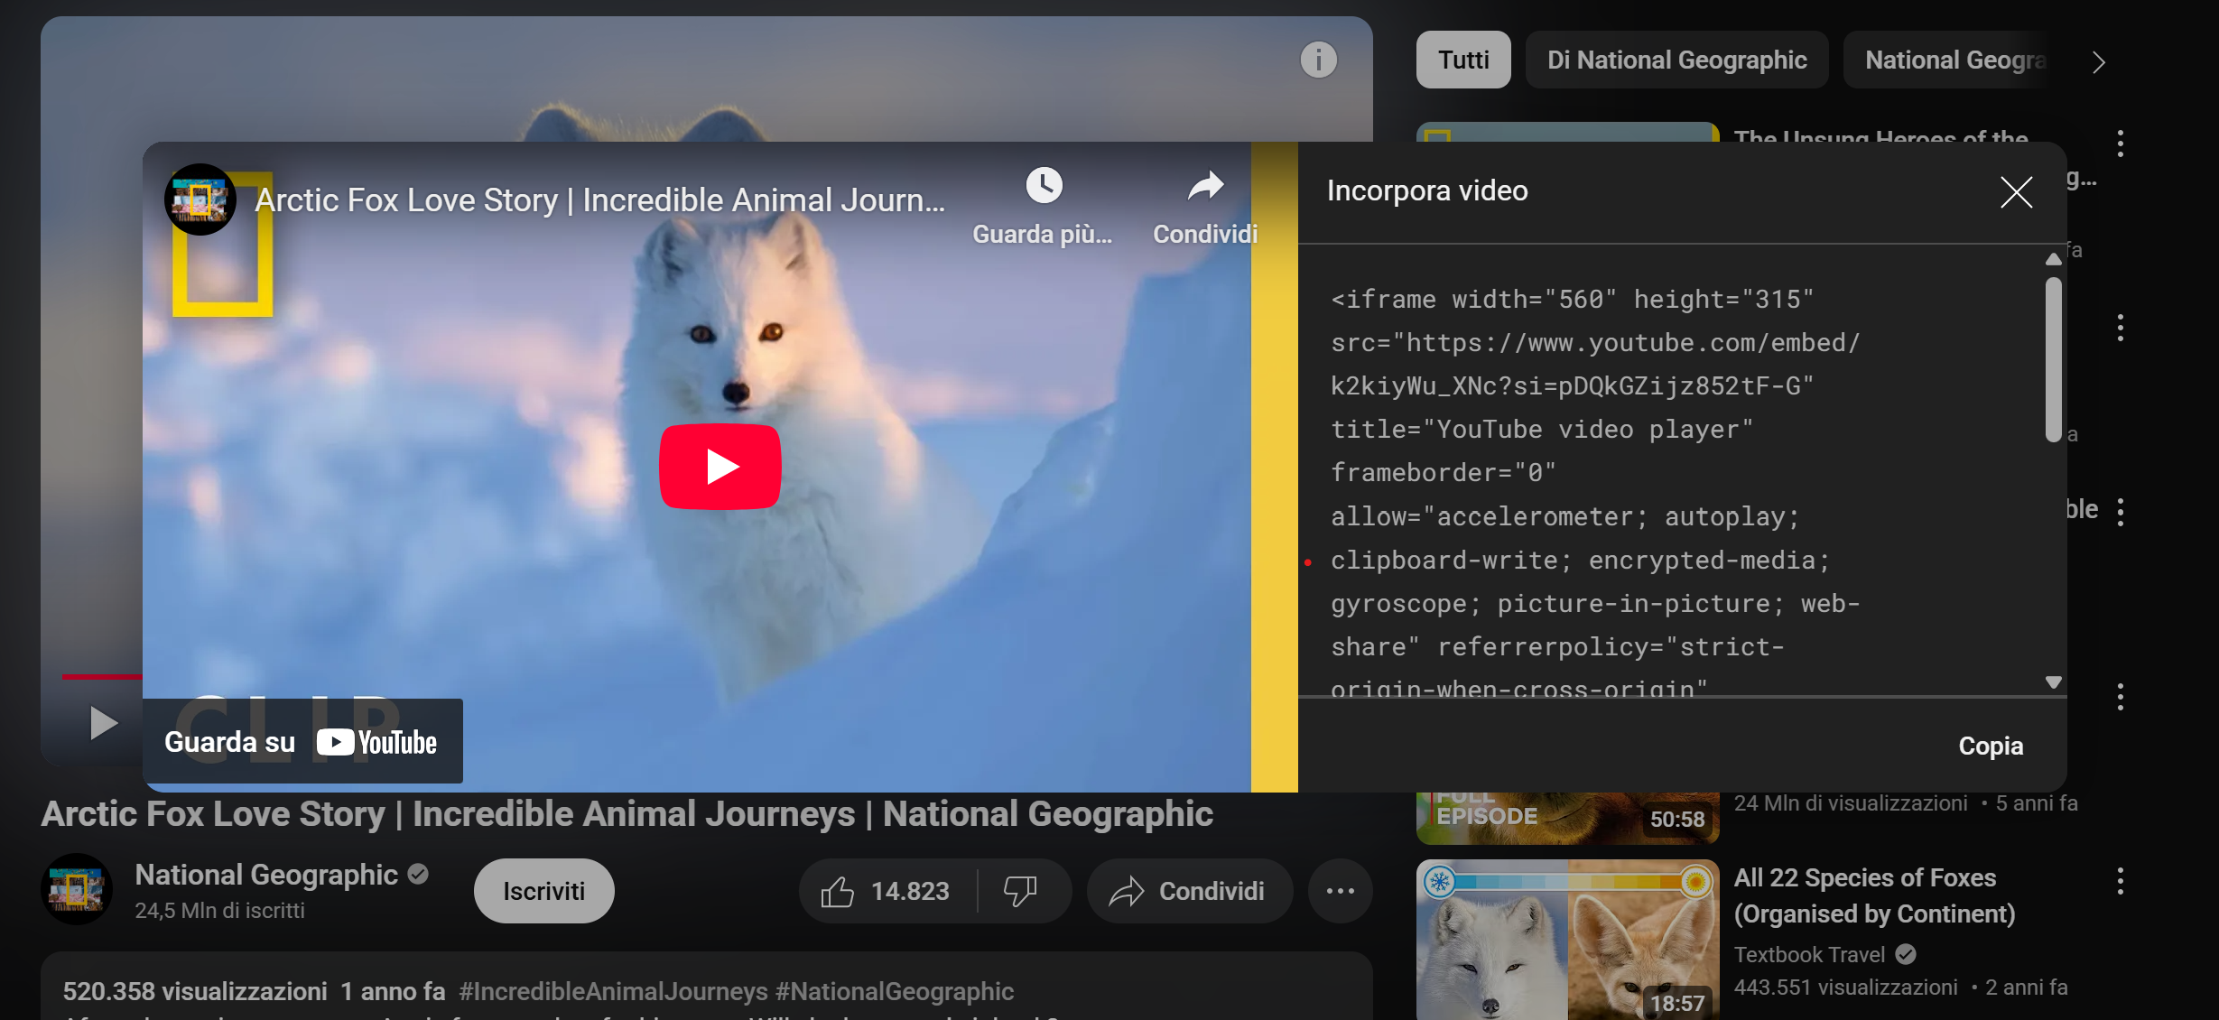Click the embed code scrollbar thumb
This screenshot has height=1020, width=2219.
(x=2054, y=359)
